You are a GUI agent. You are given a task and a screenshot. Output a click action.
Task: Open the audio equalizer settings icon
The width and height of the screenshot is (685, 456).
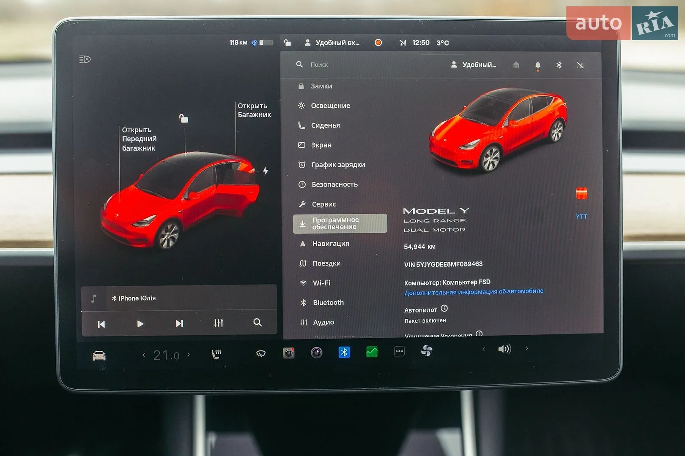(x=219, y=323)
